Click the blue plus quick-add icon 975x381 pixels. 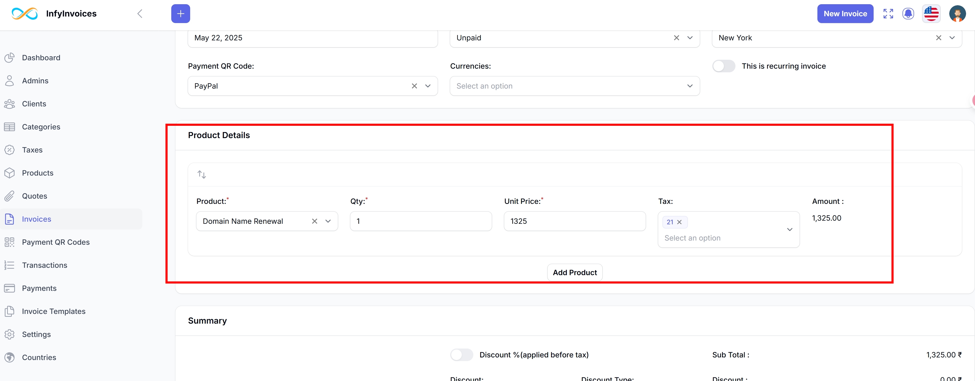tap(180, 14)
